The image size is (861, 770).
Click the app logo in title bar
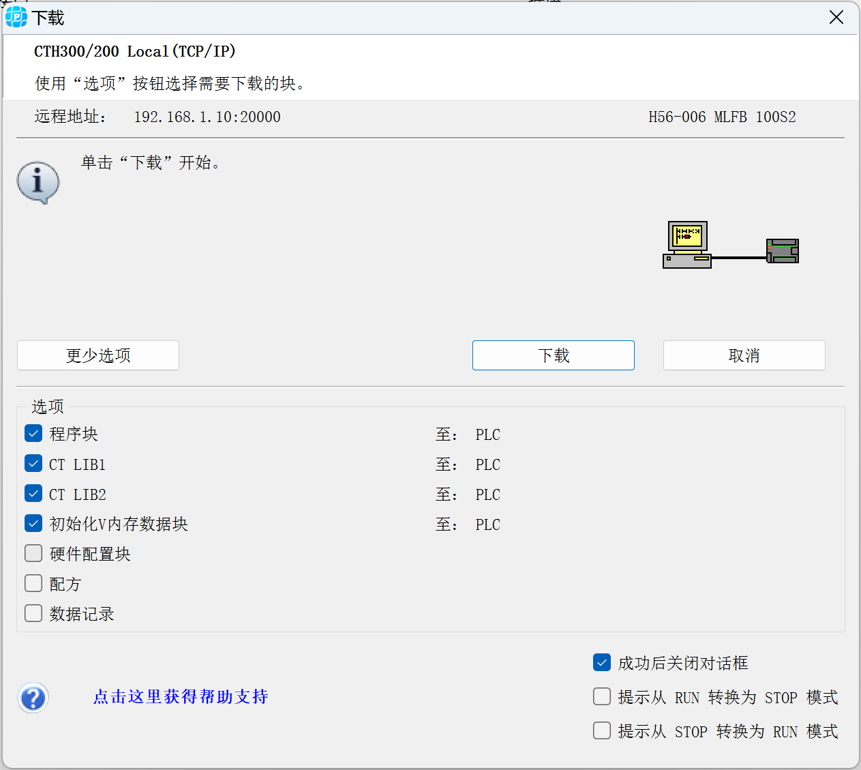16,17
